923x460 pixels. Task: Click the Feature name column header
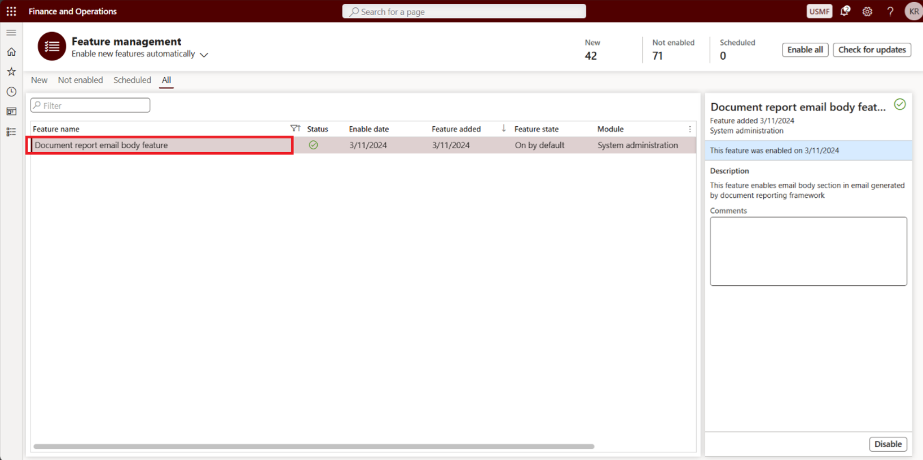[x=56, y=129]
